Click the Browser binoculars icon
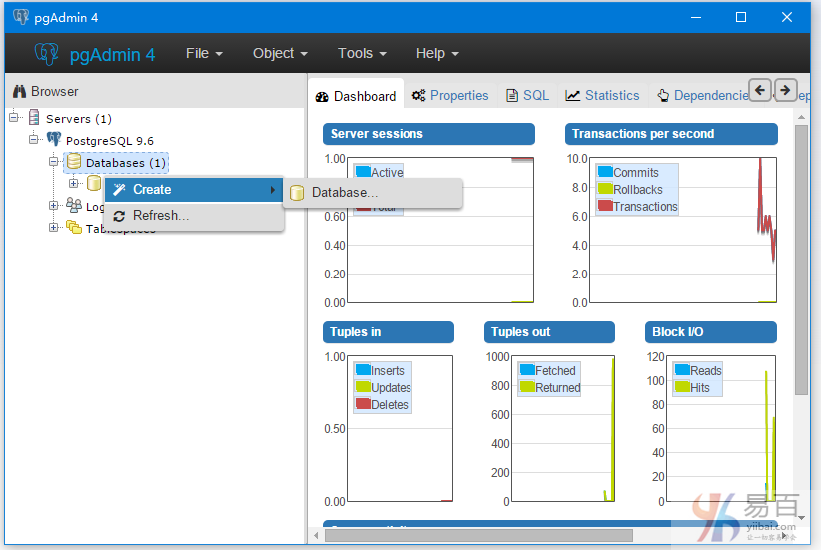This screenshot has width=821, height=550. coord(19,91)
